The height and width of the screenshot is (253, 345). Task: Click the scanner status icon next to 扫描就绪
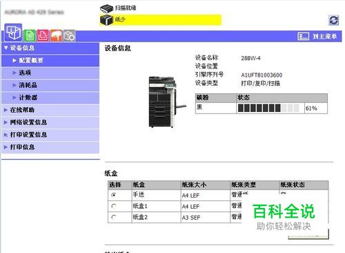tap(106, 8)
